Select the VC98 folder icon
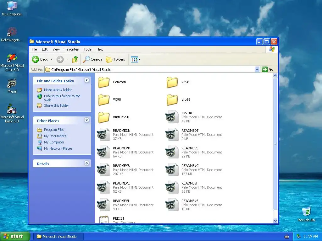The image size is (322, 241). click(x=104, y=100)
